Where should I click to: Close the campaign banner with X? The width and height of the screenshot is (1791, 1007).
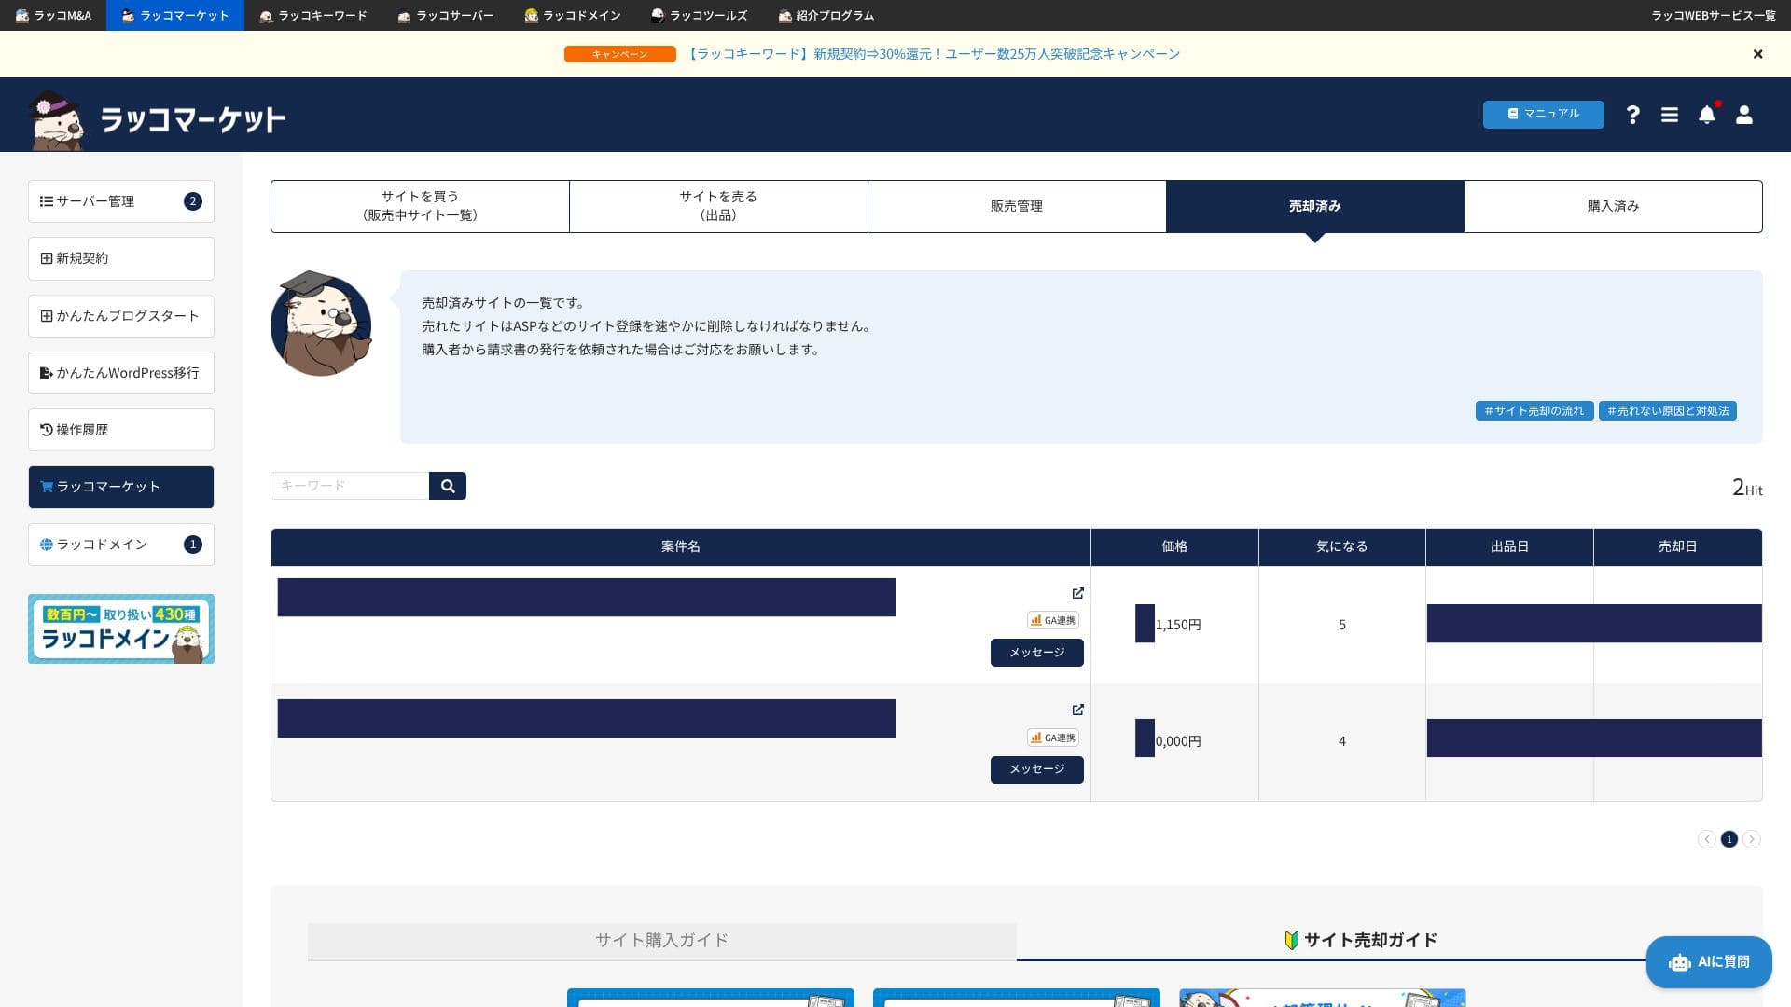(x=1757, y=54)
